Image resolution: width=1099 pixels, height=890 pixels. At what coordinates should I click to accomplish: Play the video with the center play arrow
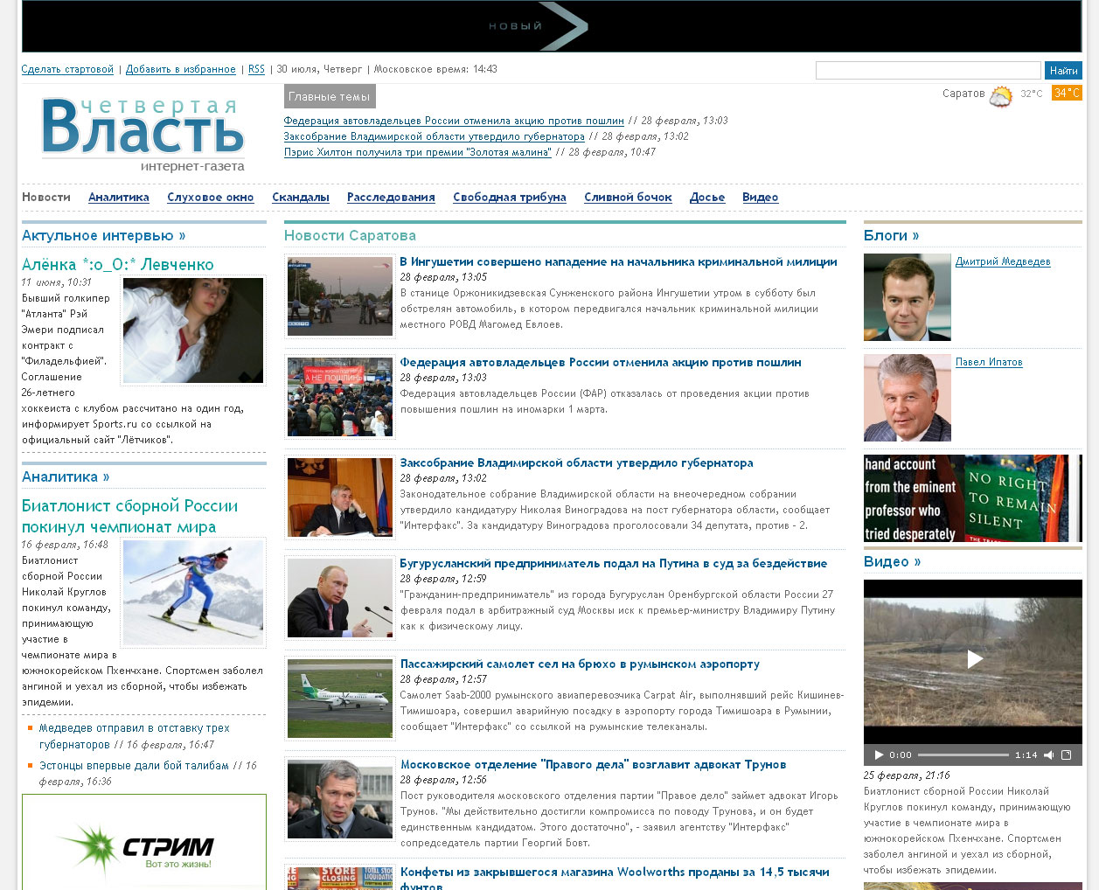(975, 659)
